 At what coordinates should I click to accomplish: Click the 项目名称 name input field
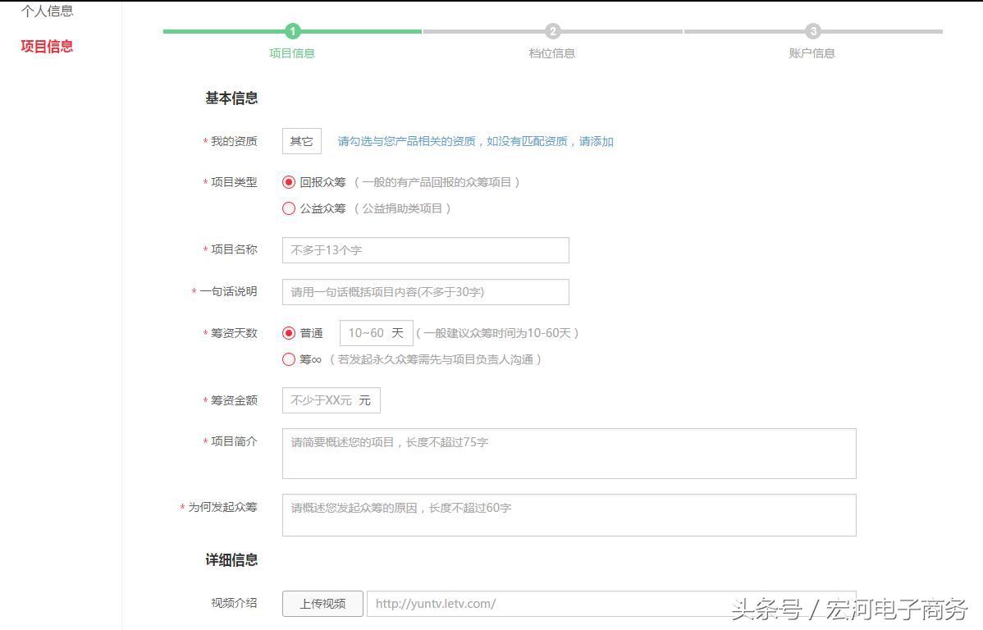pyautogui.click(x=425, y=249)
